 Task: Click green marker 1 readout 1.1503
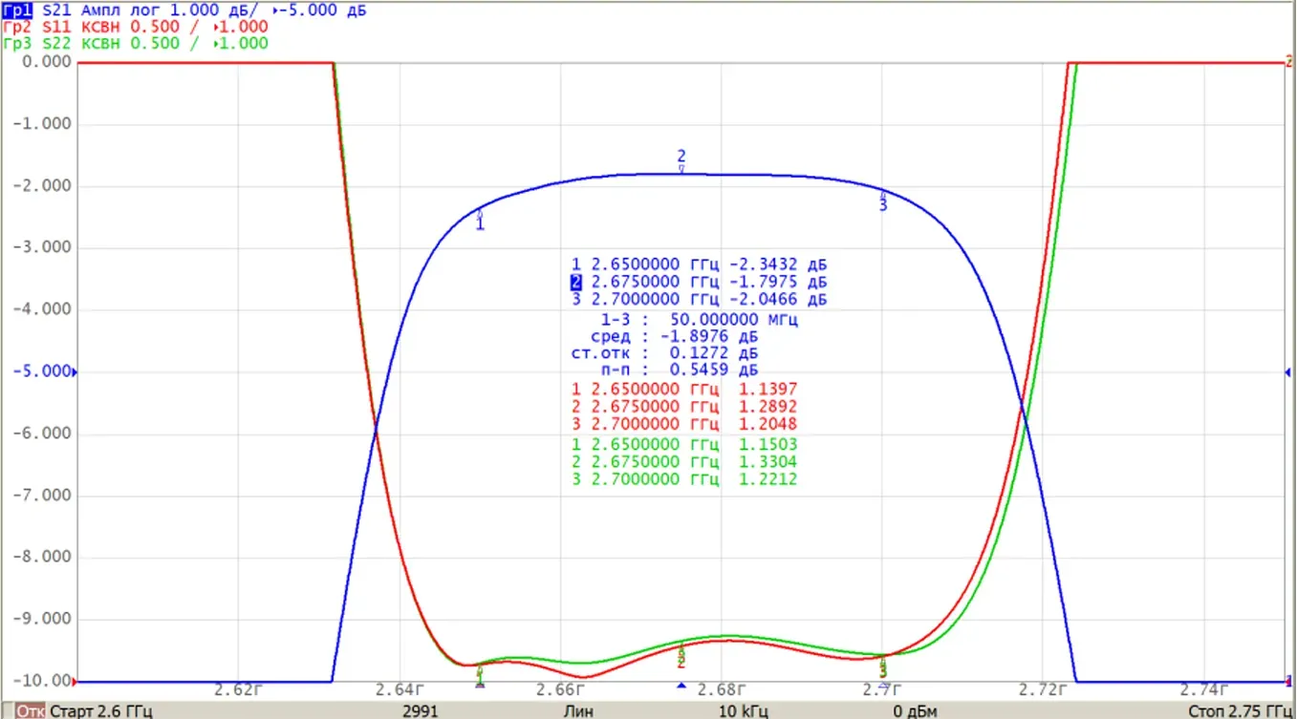[x=768, y=445]
